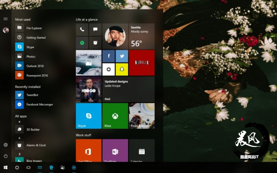Click the 'Recently installed' heading
The image size is (277, 173).
point(28,87)
